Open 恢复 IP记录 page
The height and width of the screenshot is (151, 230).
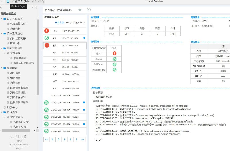point(20,127)
